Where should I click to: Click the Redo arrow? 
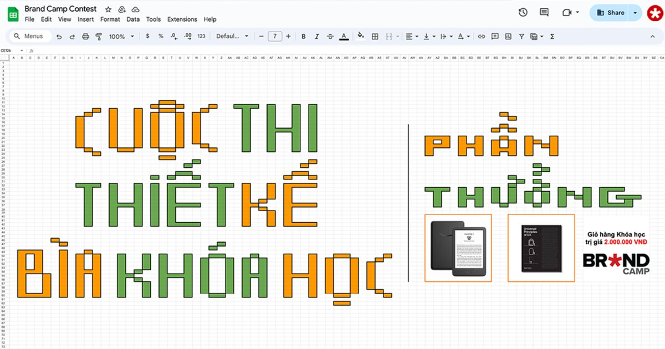[x=72, y=37]
